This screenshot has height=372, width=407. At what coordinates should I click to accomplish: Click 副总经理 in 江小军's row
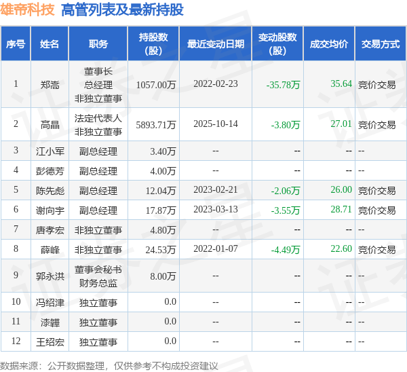coord(98,151)
